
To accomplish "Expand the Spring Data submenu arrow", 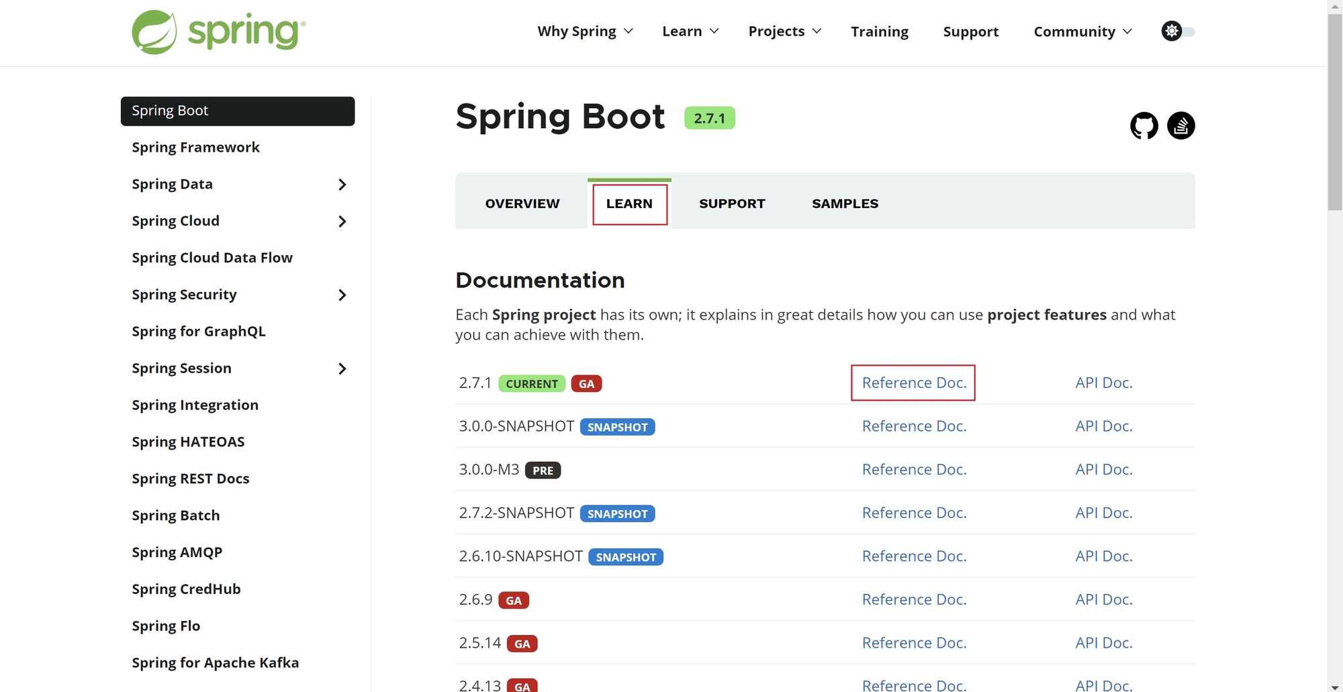I will pos(342,185).
